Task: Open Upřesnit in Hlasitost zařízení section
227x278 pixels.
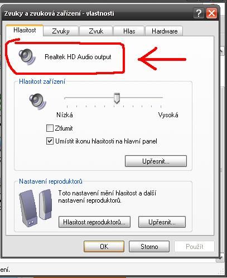Action: [156, 161]
